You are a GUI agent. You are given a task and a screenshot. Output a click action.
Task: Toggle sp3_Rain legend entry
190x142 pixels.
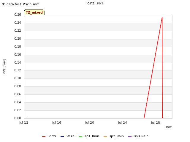point(138,136)
